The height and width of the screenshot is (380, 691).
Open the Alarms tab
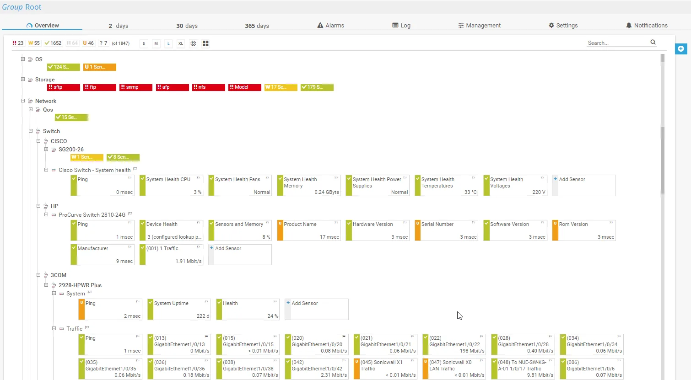pyautogui.click(x=330, y=26)
